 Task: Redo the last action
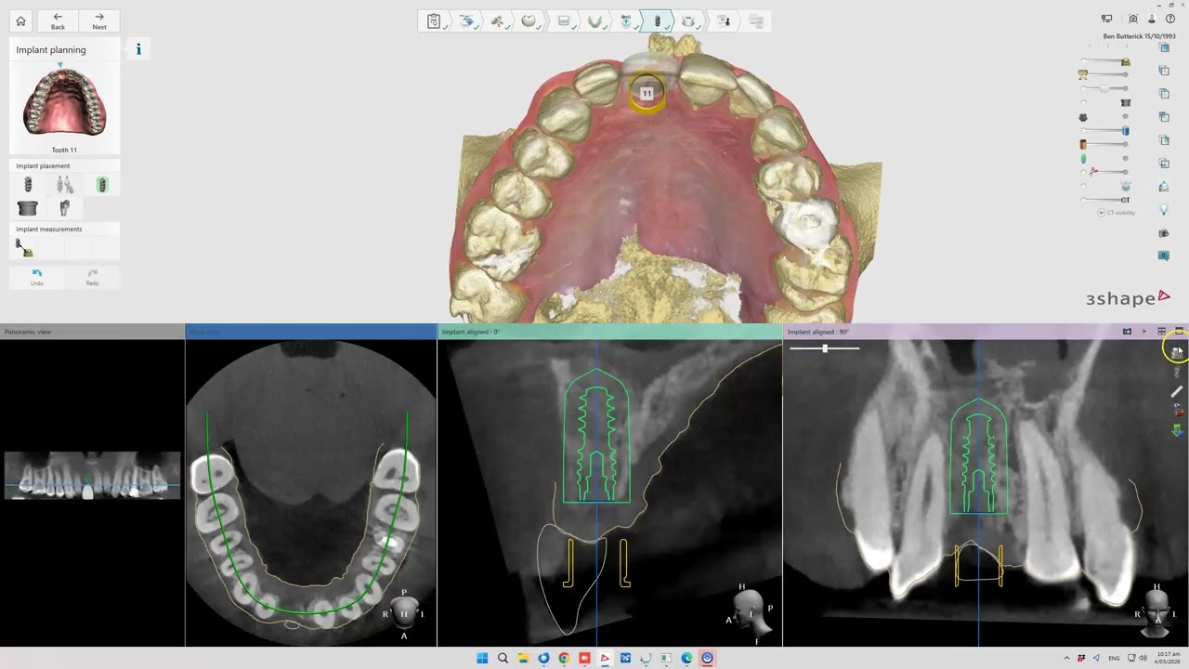[92, 277]
